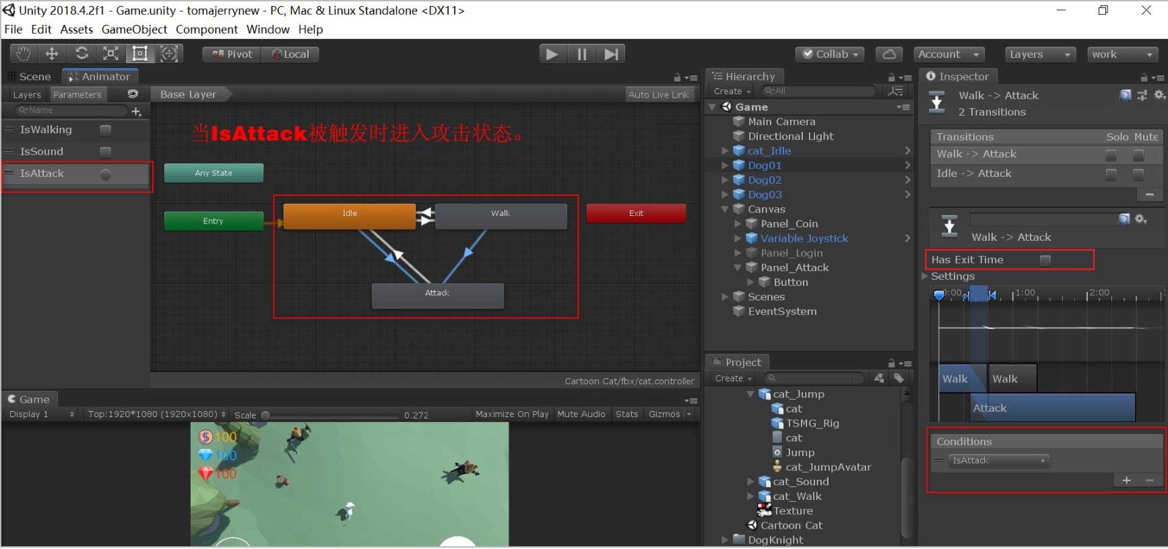The width and height of the screenshot is (1168, 549).
Task: Select the Move tool
Action: [52, 54]
